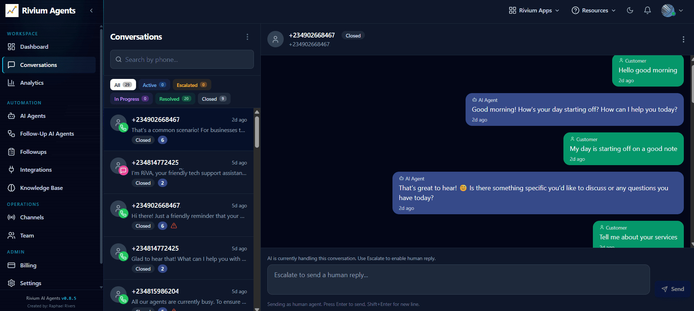Open Conversations panel more options
The height and width of the screenshot is (311, 694).
(x=247, y=37)
